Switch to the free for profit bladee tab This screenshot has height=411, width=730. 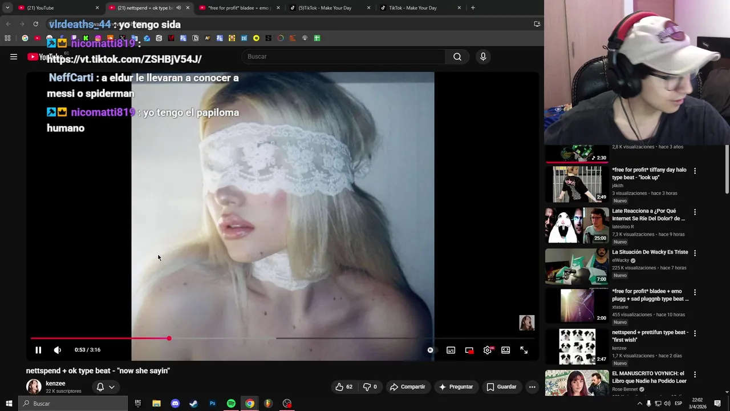coord(240,8)
